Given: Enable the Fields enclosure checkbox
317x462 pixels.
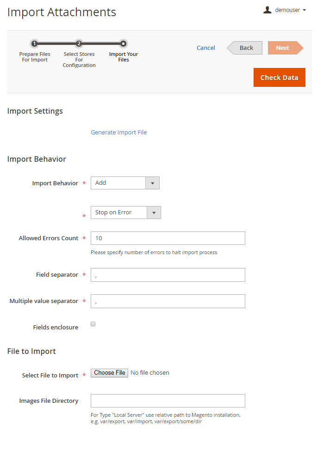Looking at the screenshot, I should (93, 324).
